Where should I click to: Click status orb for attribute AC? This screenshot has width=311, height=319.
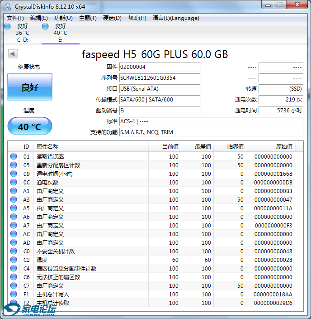(x=14, y=234)
